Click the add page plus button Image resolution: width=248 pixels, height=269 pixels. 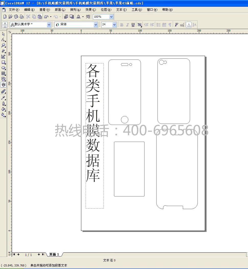tap(39, 254)
